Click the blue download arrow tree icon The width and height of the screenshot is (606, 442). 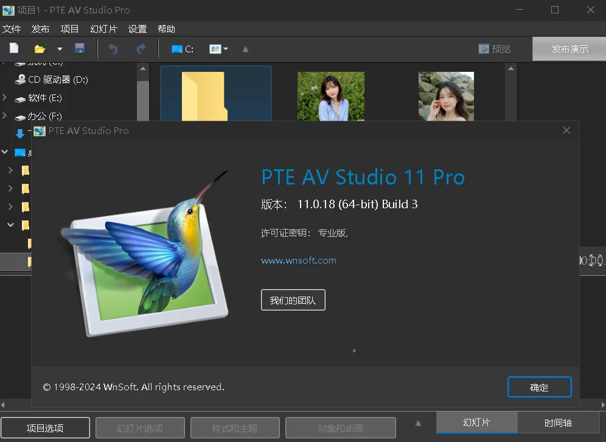20,134
